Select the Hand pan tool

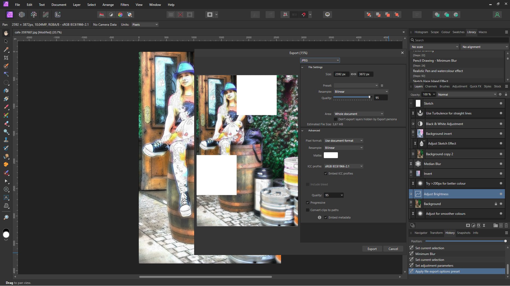[6, 33]
